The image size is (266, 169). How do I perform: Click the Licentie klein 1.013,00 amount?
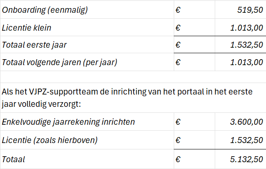pos(240,27)
